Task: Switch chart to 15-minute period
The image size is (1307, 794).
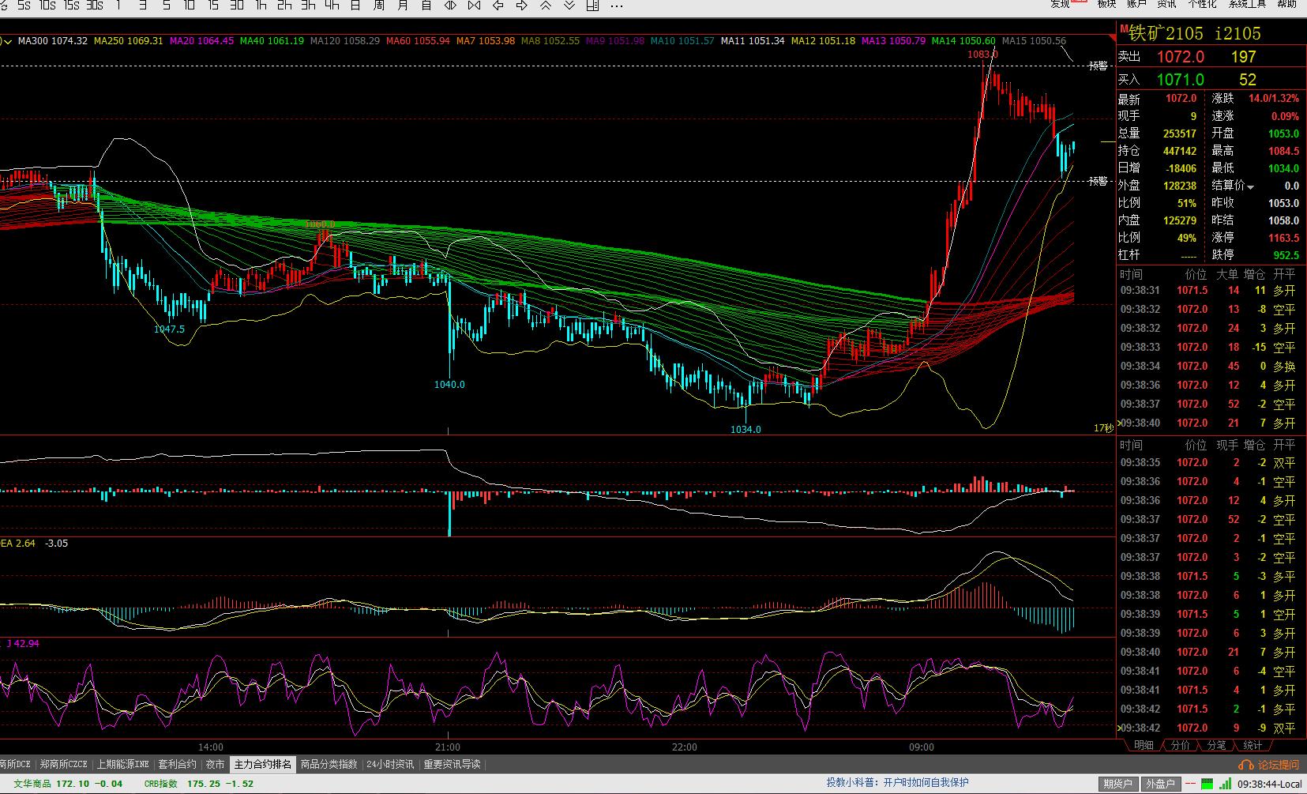Action: [x=213, y=5]
